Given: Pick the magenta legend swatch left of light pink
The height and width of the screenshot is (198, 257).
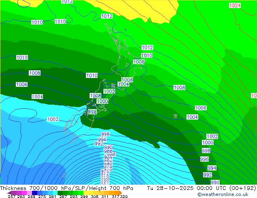Looking at the screenshot, I should click(24, 193).
